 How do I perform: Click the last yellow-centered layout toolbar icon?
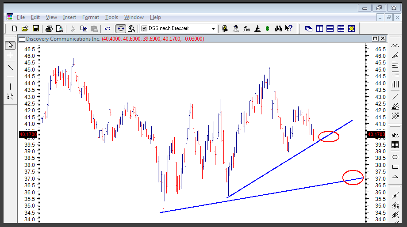tap(351, 29)
